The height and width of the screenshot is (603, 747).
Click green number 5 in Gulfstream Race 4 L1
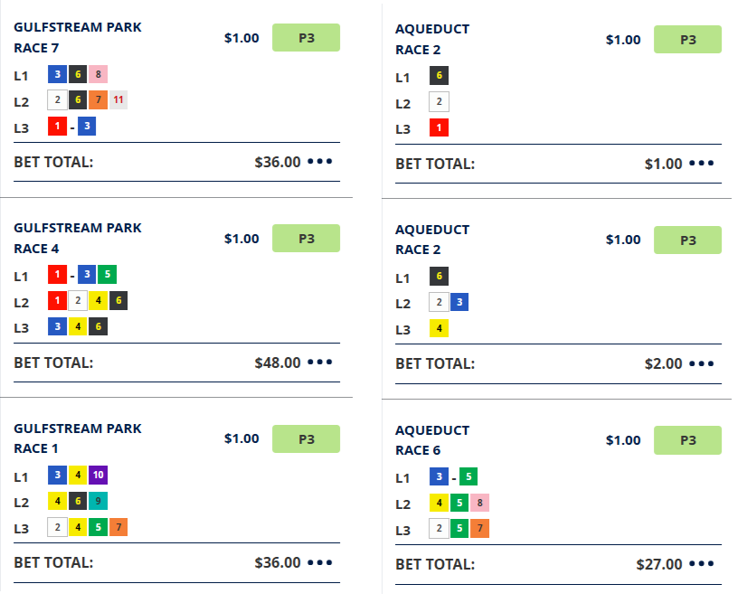[108, 276]
